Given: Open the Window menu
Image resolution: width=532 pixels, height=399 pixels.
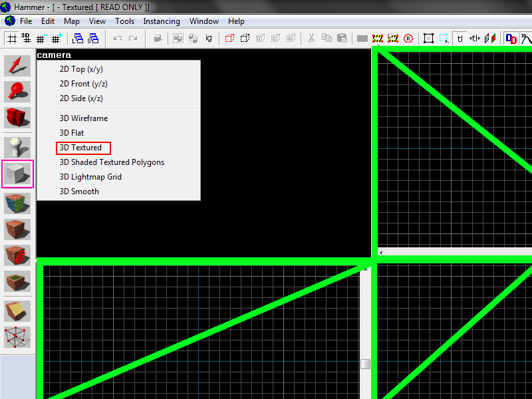Looking at the screenshot, I should coord(204,21).
